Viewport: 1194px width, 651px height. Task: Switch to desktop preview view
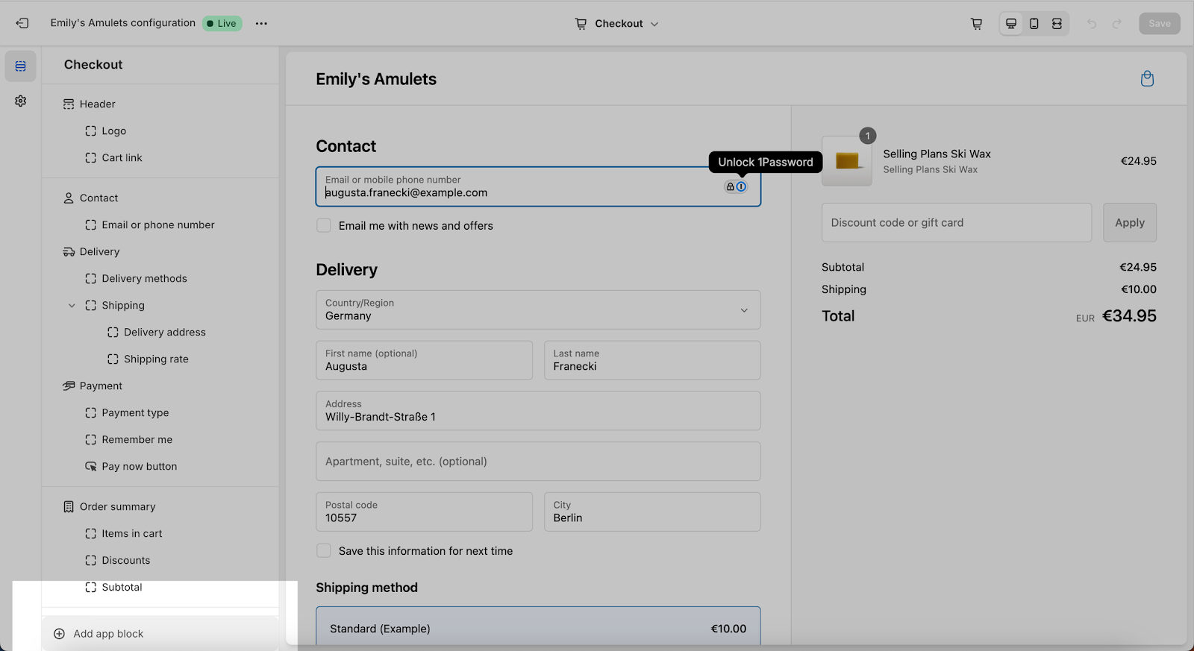point(1011,24)
